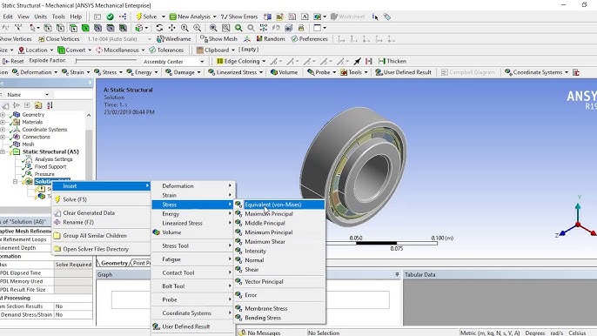
Task: Open the New Analysis dropdown
Action: [214, 17]
